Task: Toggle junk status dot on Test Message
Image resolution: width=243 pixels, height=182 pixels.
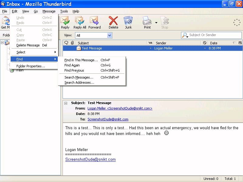Action: [x=205, y=48]
